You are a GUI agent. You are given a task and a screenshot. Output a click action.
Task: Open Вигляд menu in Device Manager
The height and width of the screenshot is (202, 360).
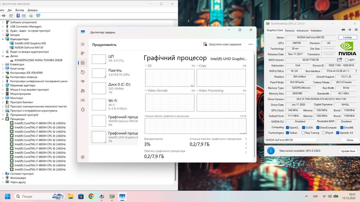19,10
